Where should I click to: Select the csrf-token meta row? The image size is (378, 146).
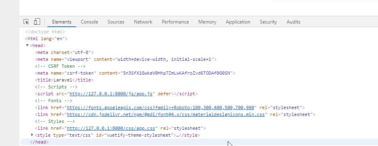(135, 73)
